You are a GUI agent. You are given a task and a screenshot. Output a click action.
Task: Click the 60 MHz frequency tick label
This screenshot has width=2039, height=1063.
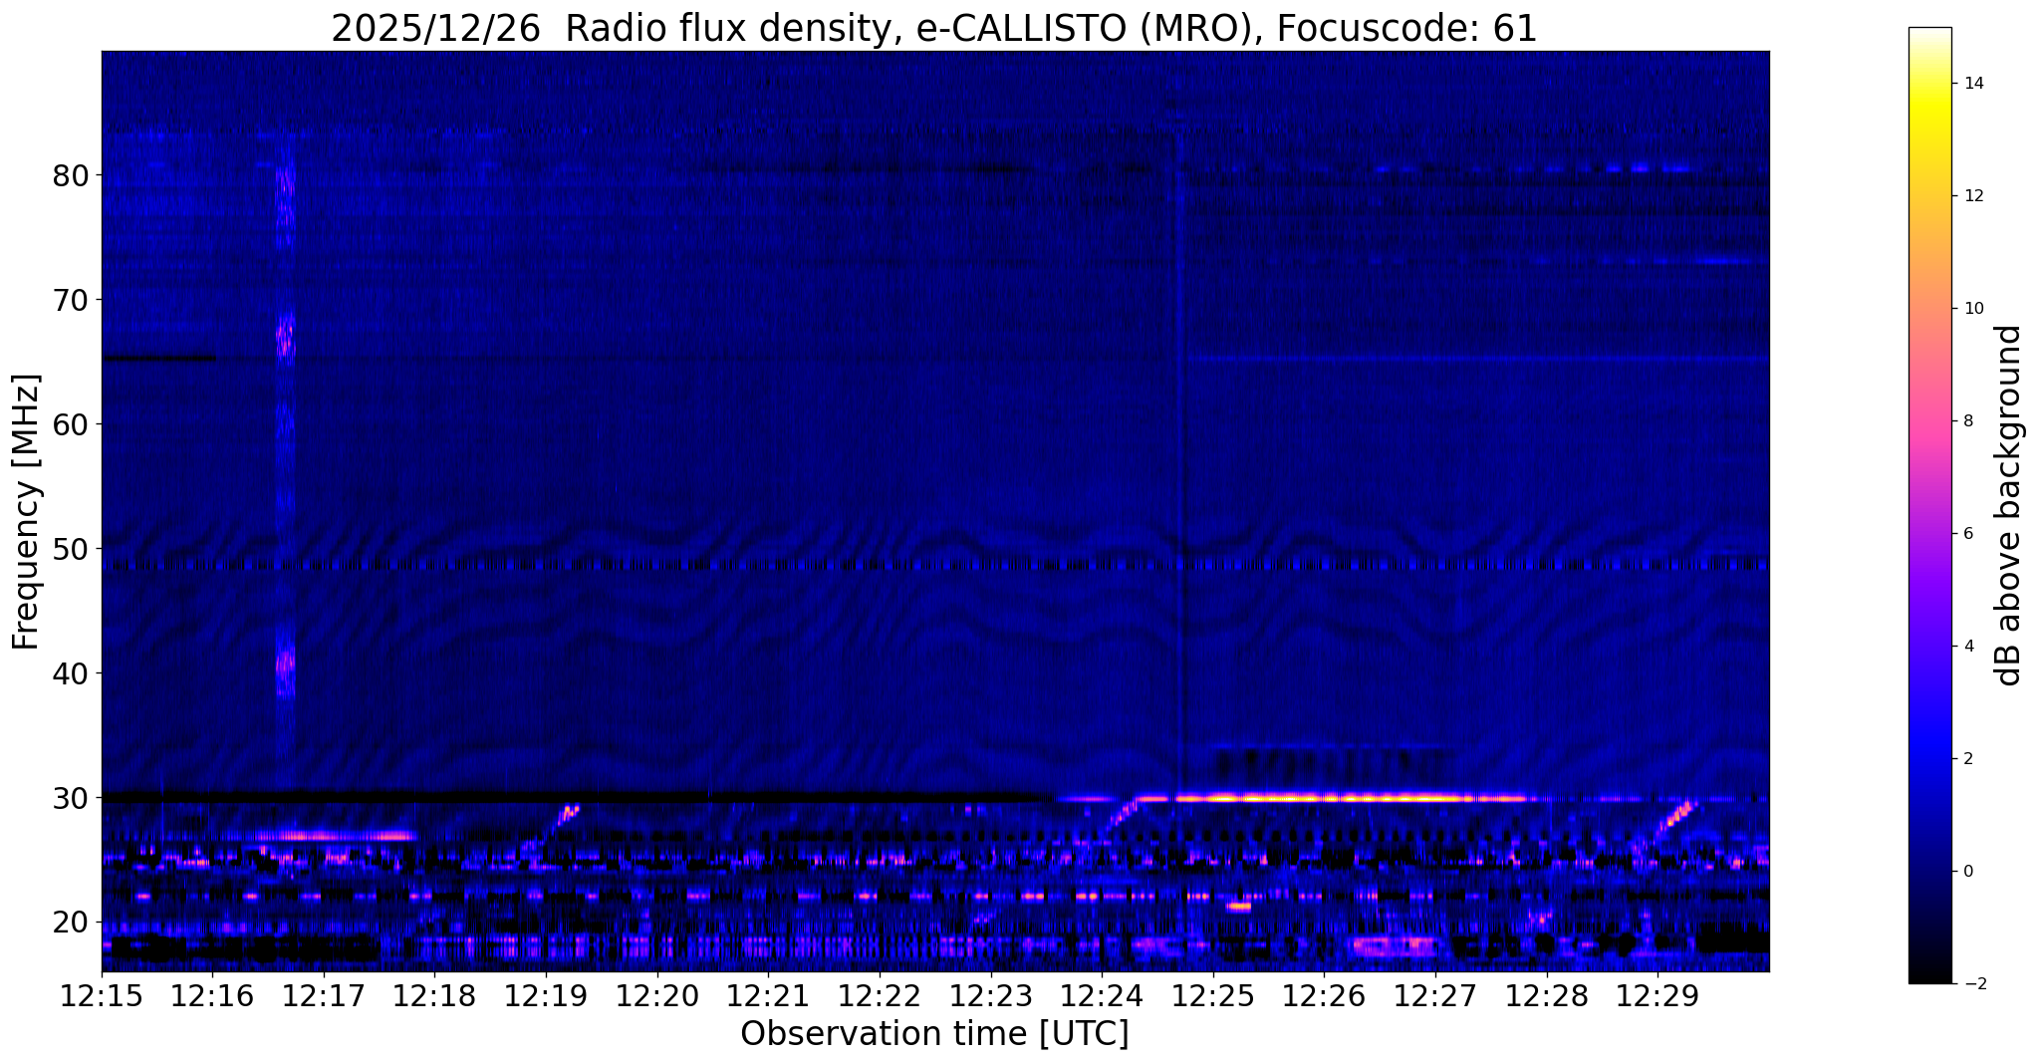point(70,424)
